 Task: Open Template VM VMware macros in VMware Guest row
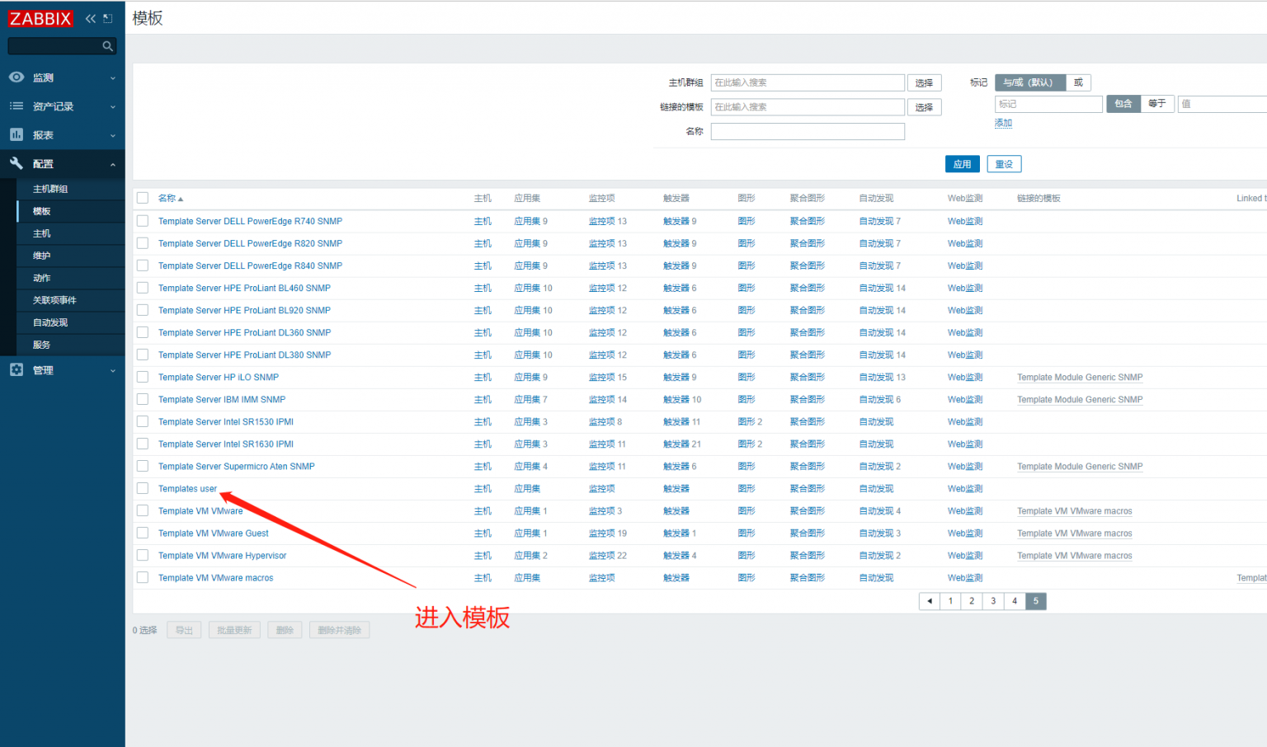click(1074, 533)
